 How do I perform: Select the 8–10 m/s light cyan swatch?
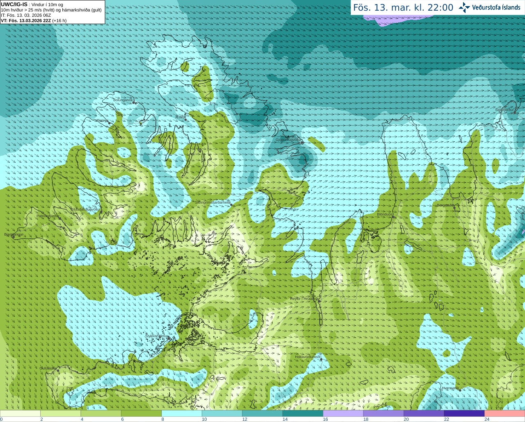182,413
